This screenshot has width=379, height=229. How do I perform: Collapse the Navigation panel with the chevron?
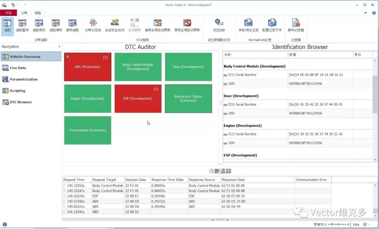click(59, 46)
